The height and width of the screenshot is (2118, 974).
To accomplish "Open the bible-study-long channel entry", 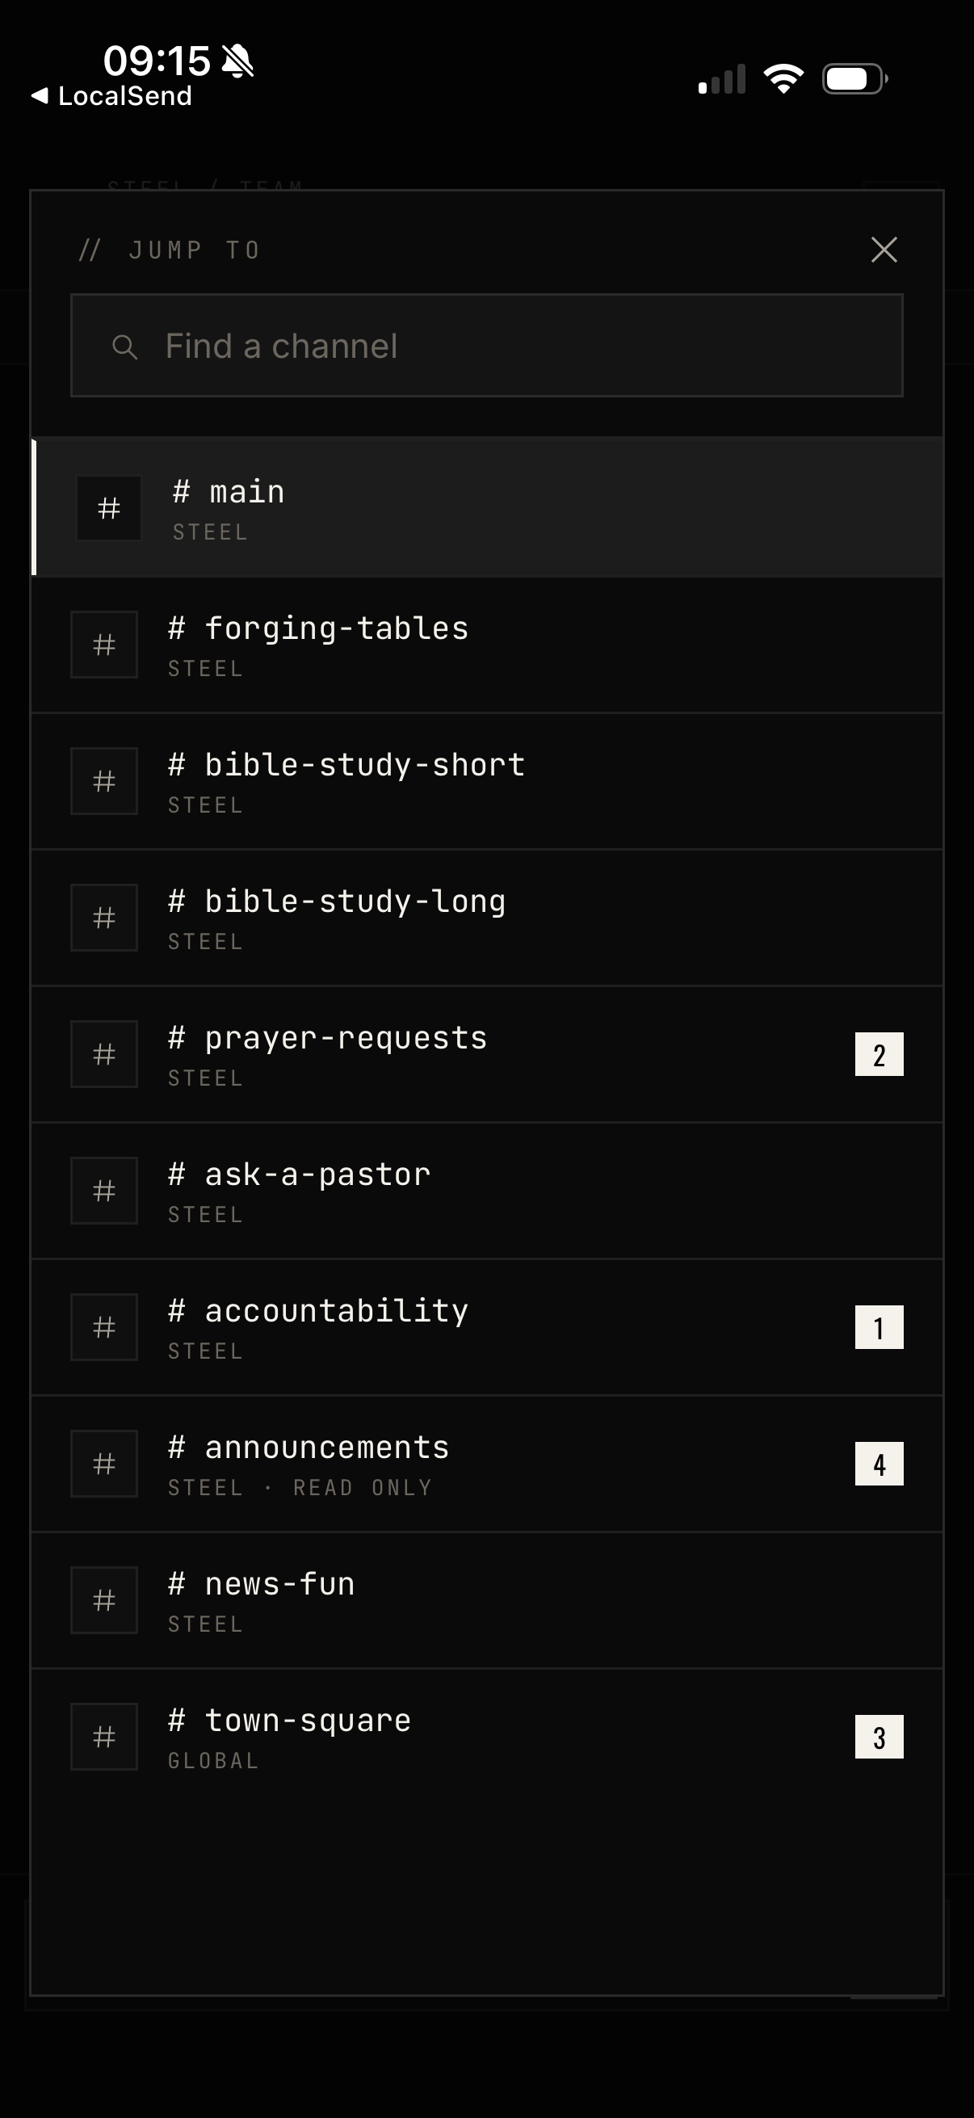I will [x=486, y=918].
